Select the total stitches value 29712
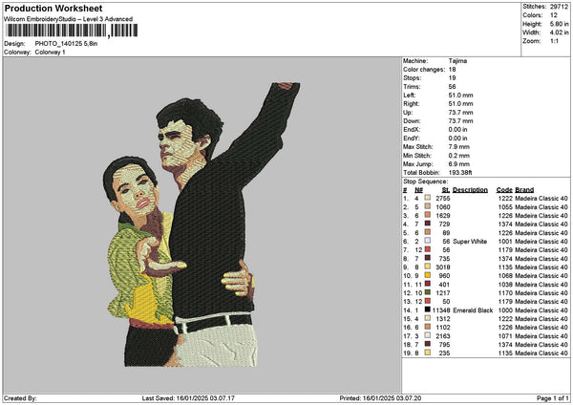This screenshot has width=573, height=405. pyautogui.click(x=559, y=7)
